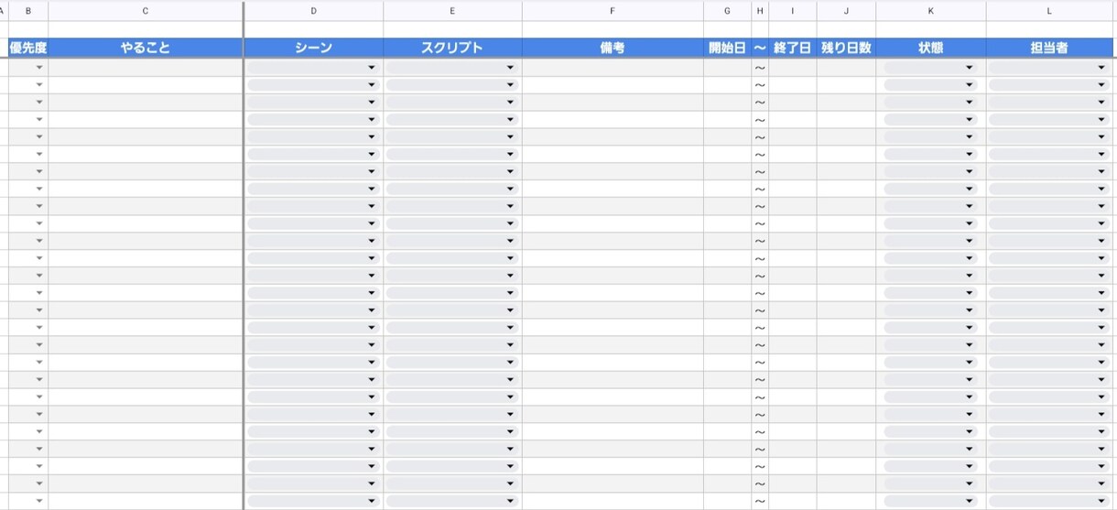Screen dimensions: 1117x510
Task: Select column F header letter
Action: (x=613, y=11)
